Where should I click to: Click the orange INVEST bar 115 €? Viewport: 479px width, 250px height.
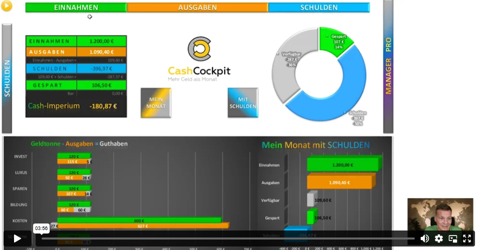click(x=72, y=161)
